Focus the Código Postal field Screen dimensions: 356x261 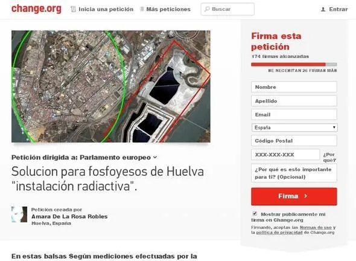[x=294, y=141]
